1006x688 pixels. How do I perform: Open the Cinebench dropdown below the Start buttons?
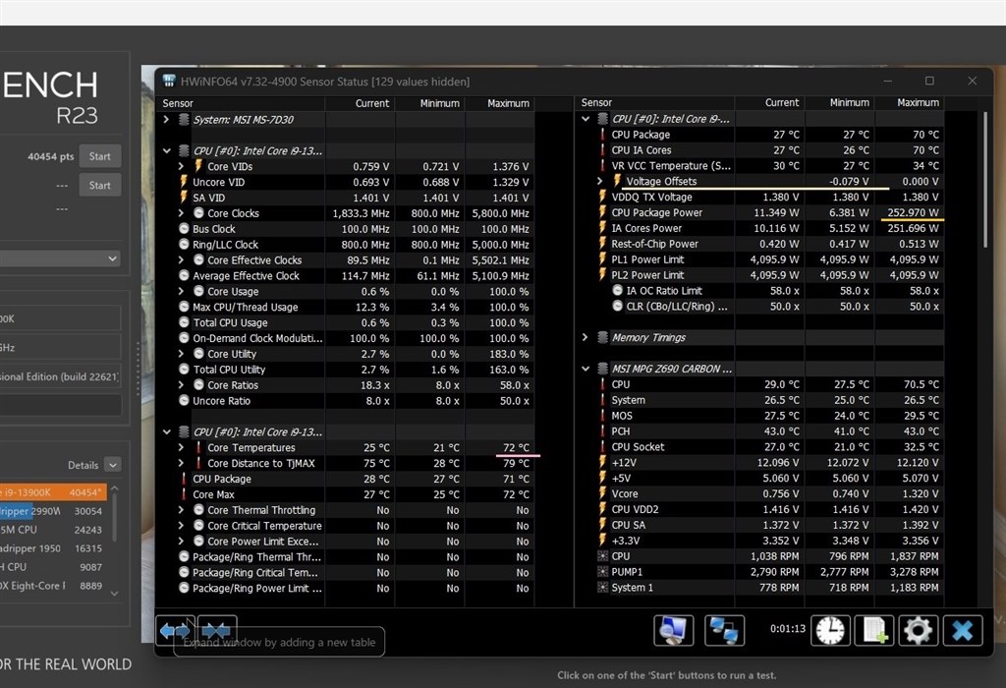[61, 258]
